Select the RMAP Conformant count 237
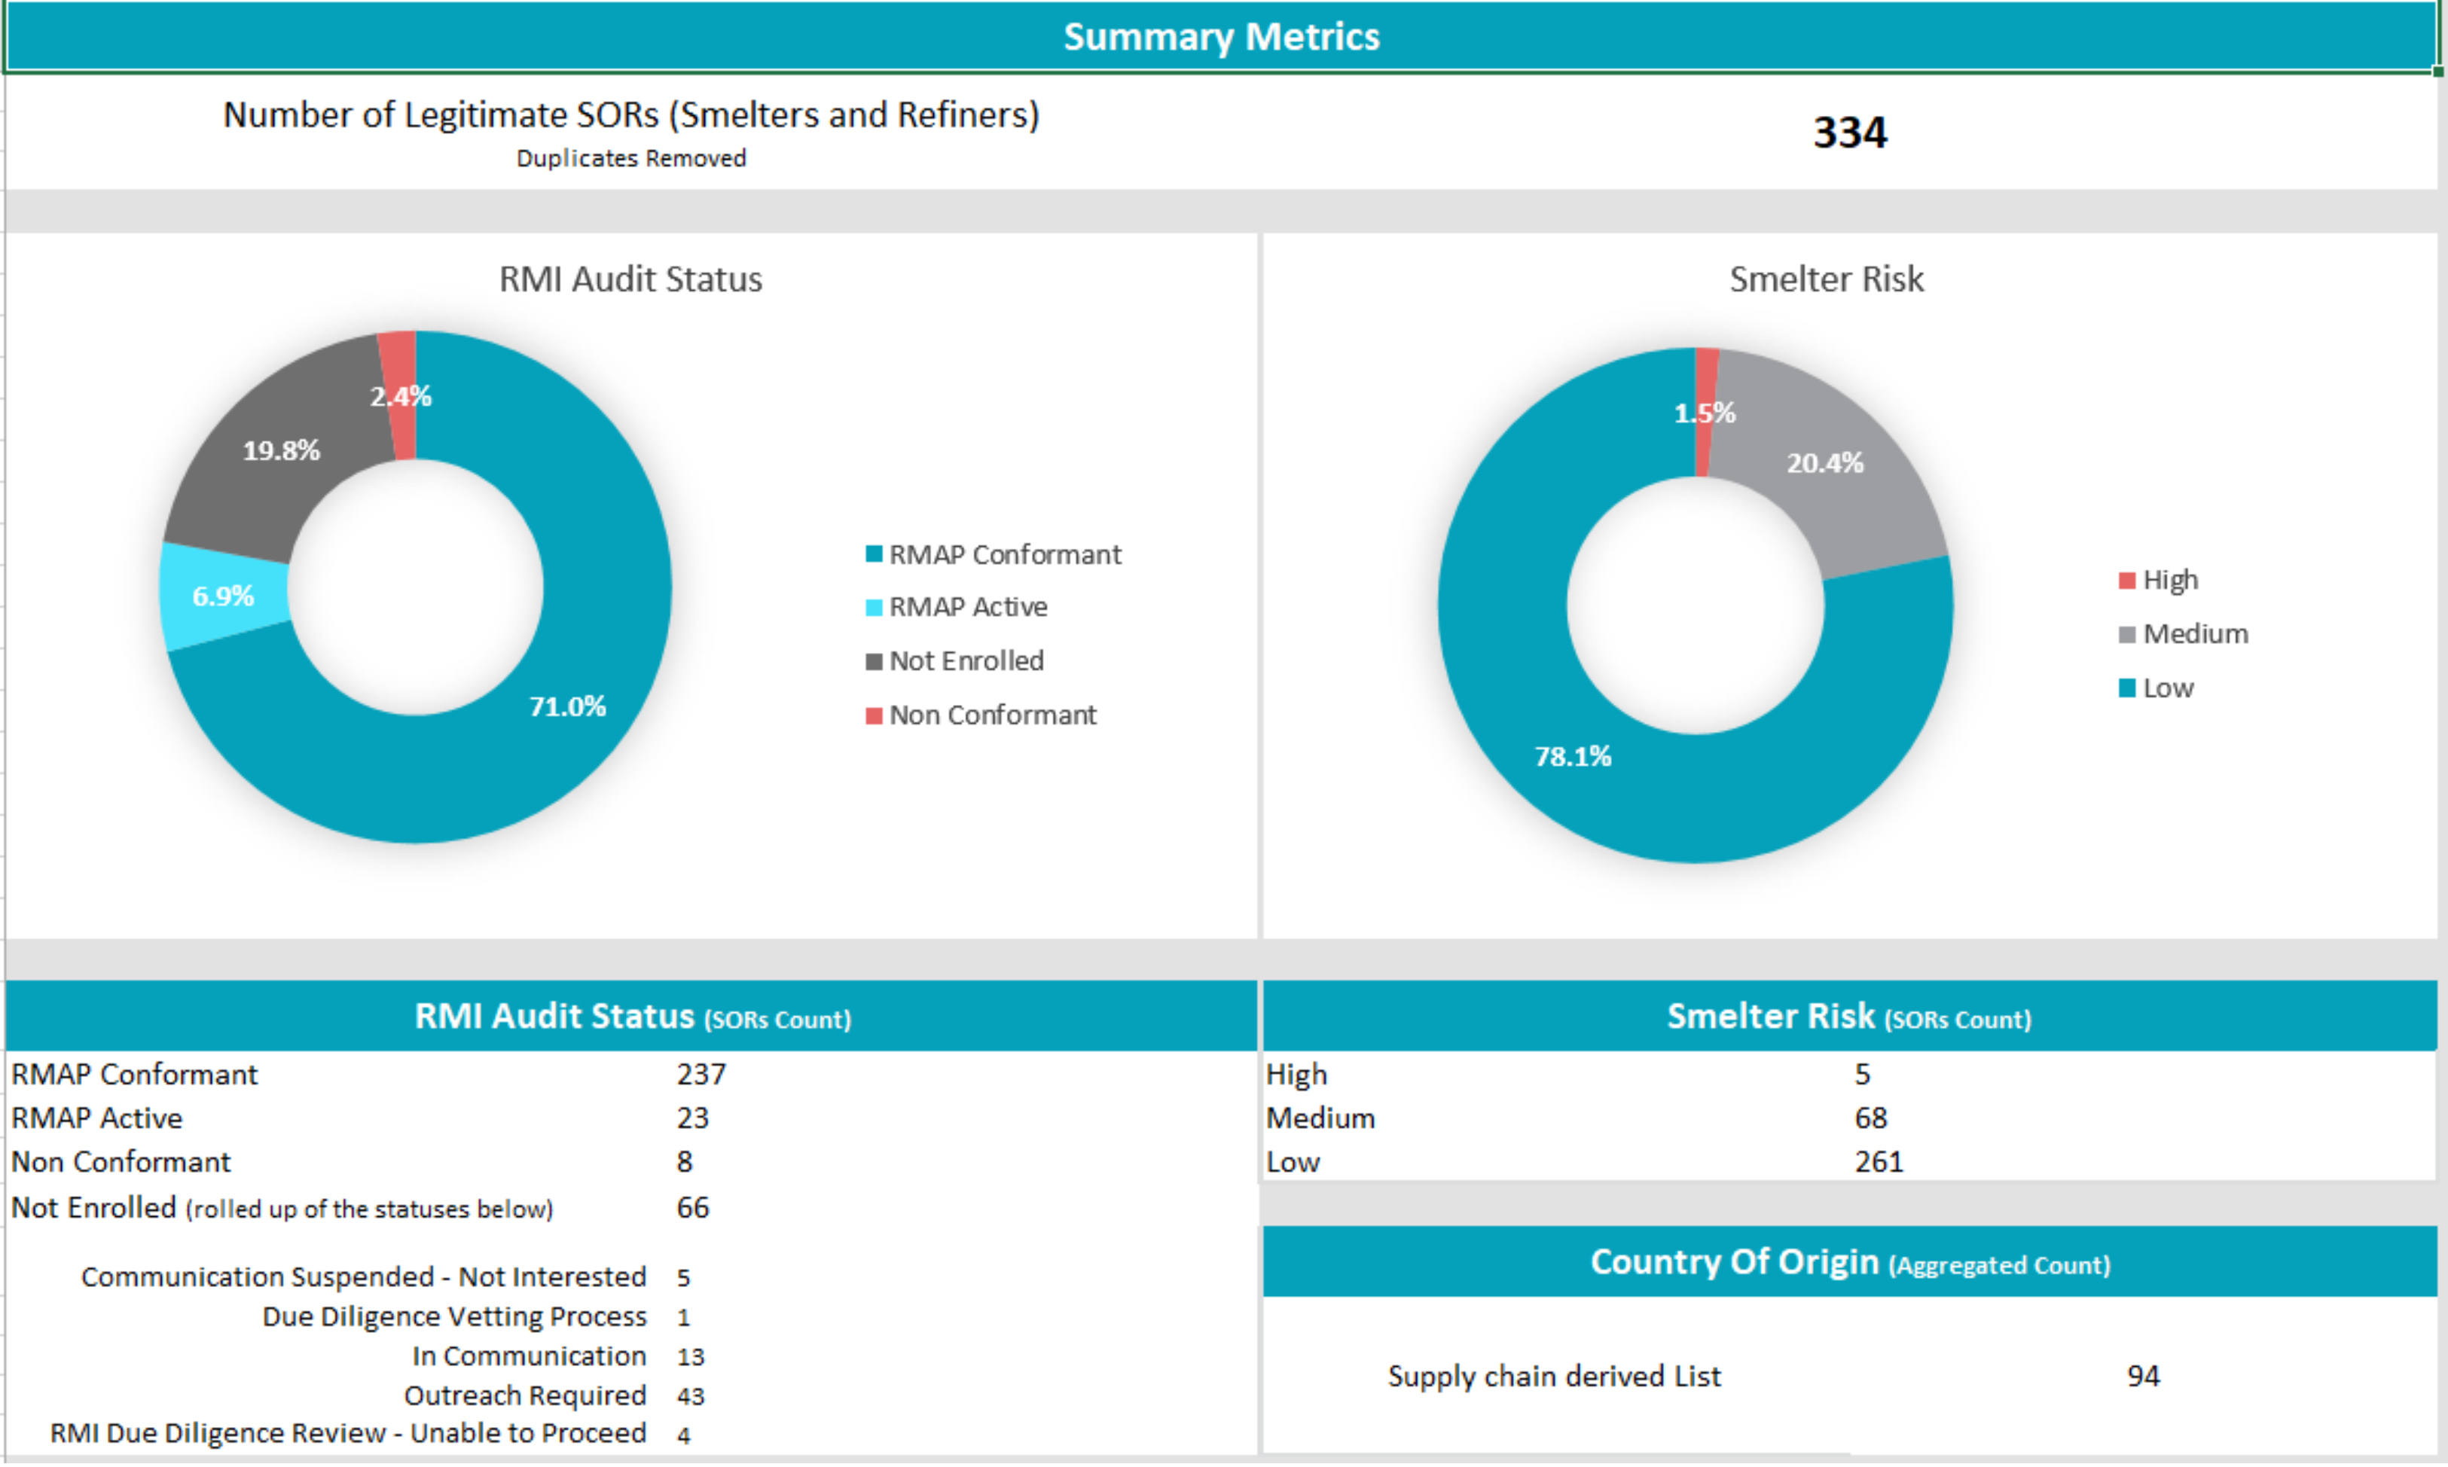 coord(701,1075)
